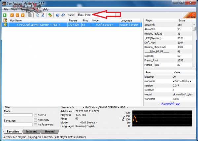This screenshot has width=198, height=141.
Task: Click the worldtime rule row
Action: pyautogui.click(x=170, y=99)
